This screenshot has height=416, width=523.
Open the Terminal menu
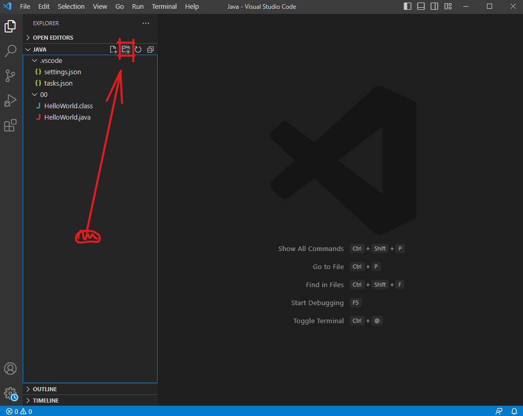click(x=164, y=7)
